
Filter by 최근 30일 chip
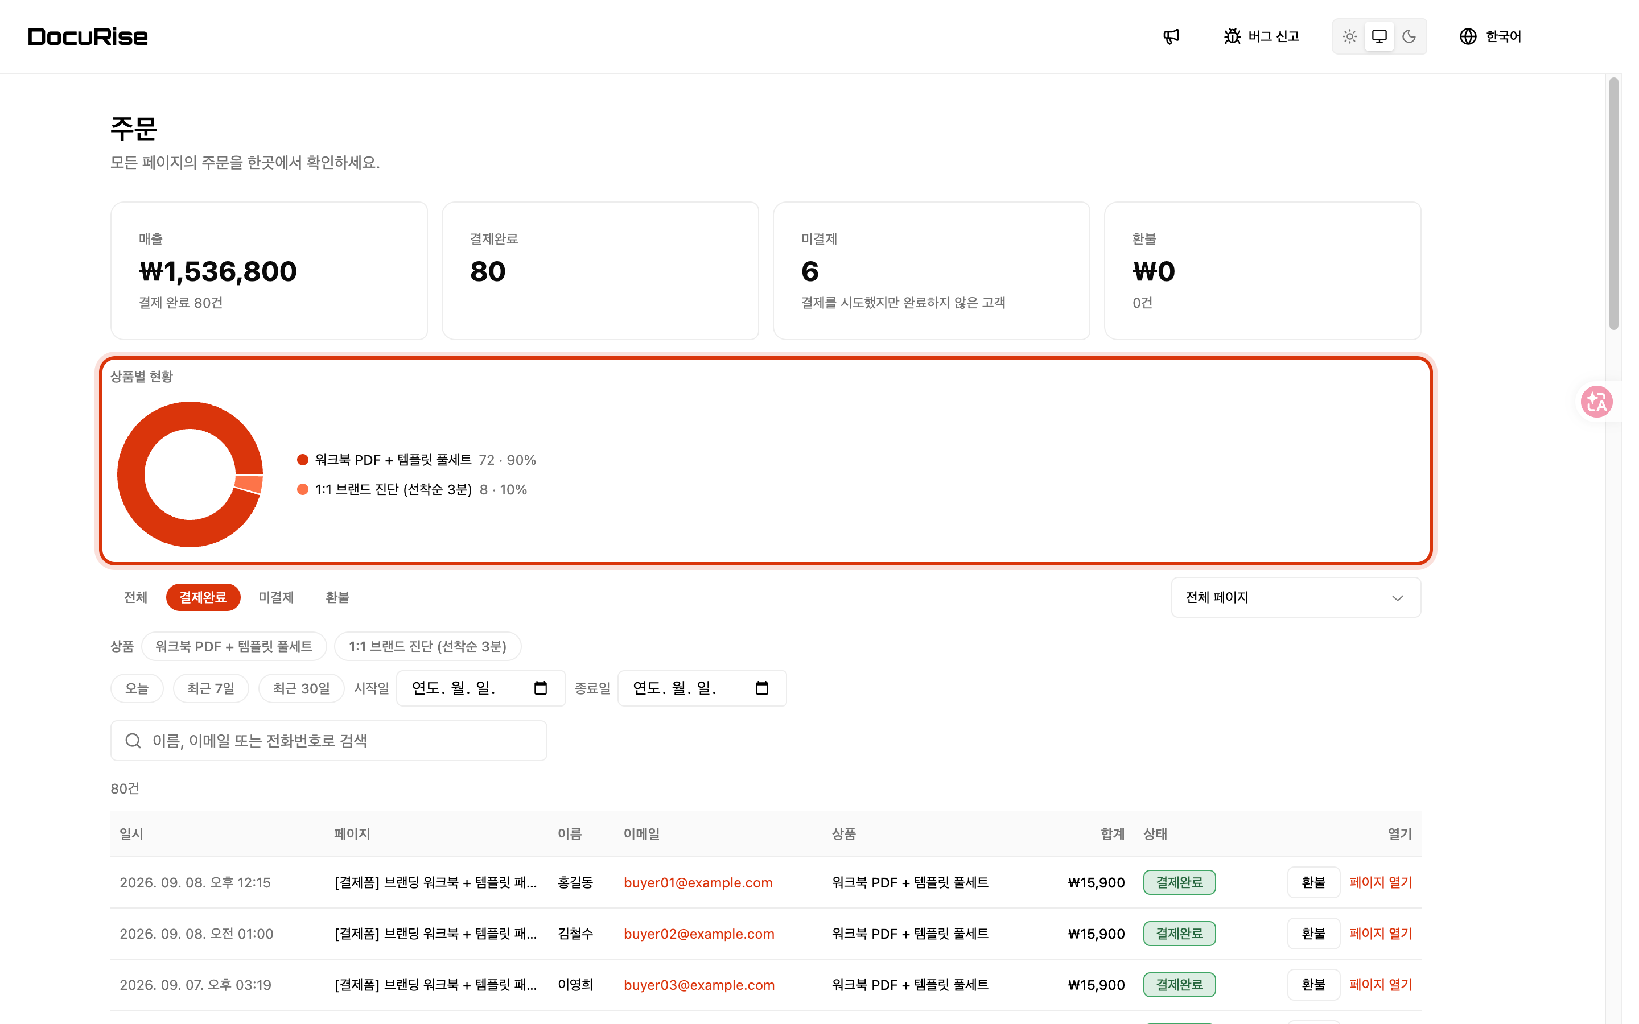point(302,688)
